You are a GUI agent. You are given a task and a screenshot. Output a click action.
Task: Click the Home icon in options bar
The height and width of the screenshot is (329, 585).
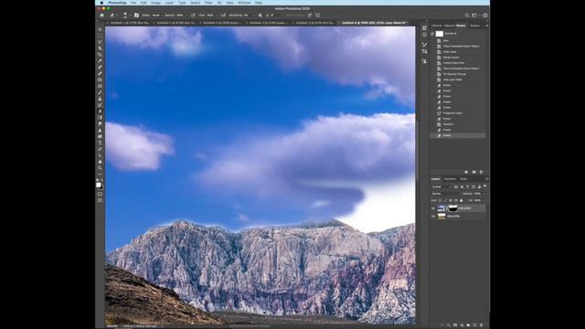point(101,16)
